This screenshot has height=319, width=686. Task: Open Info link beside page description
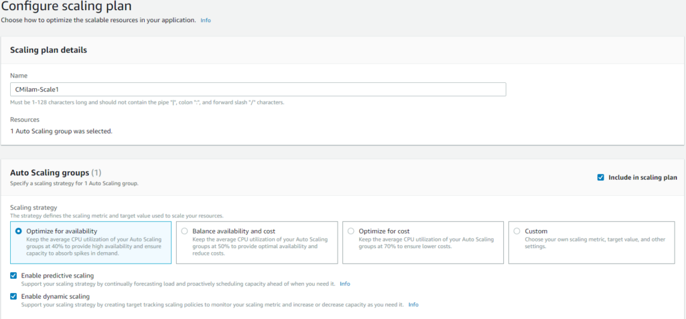click(x=206, y=20)
